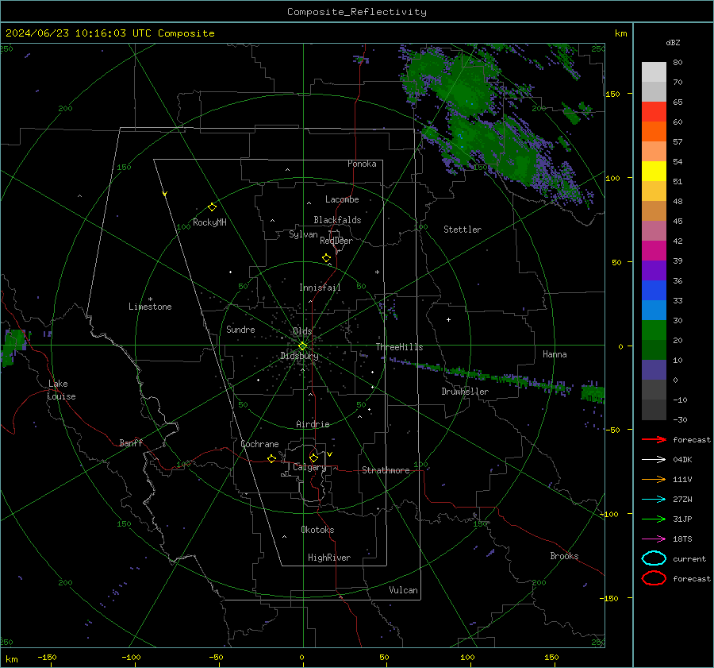Click the red forecast ellipse legend symbol

[x=654, y=578]
